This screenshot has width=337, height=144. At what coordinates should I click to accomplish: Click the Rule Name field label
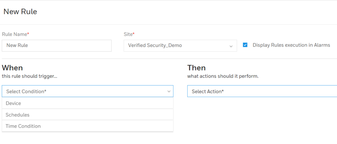pos(14,34)
